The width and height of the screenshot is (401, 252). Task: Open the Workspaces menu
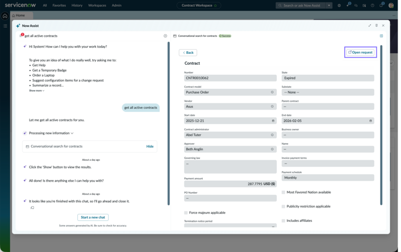[97, 6]
